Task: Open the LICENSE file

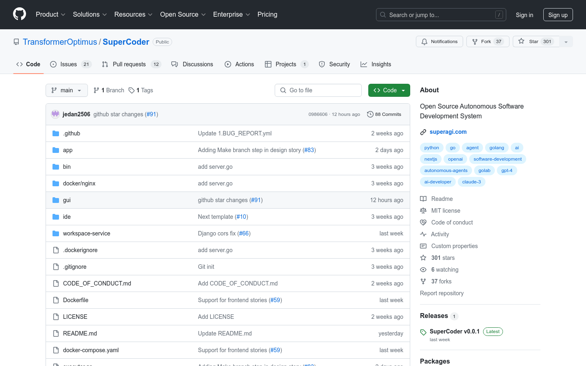Action: pos(75,317)
